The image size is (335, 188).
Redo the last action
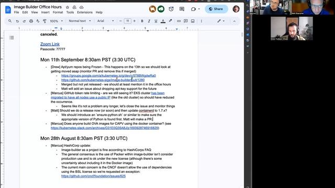click(x=24, y=21)
